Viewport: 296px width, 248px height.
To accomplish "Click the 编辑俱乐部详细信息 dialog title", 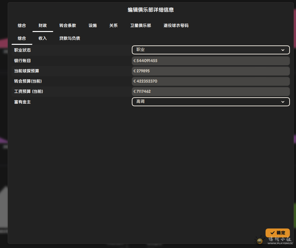I will pyautogui.click(x=151, y=10).
